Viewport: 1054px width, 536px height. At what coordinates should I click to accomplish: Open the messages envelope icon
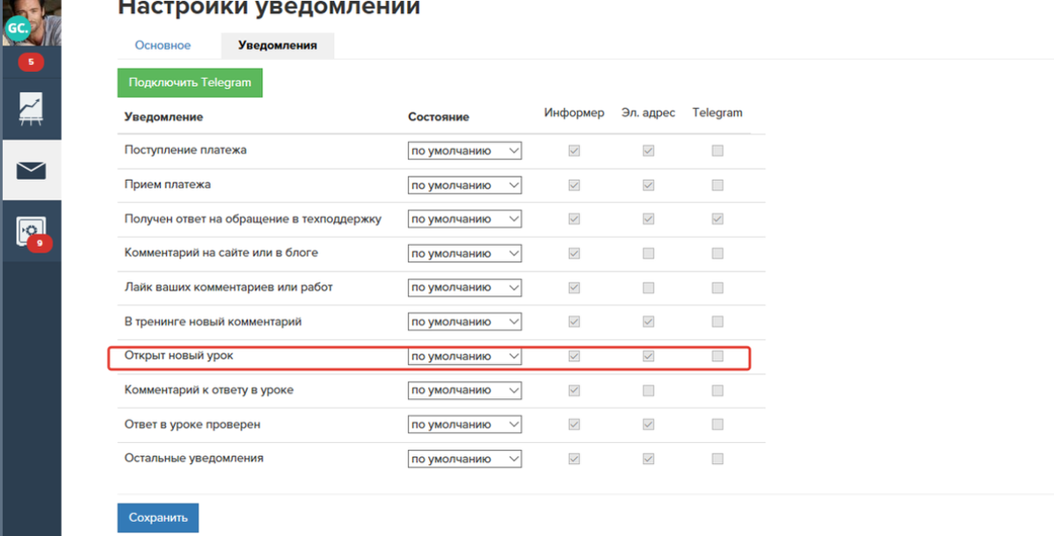pos(31,170)
